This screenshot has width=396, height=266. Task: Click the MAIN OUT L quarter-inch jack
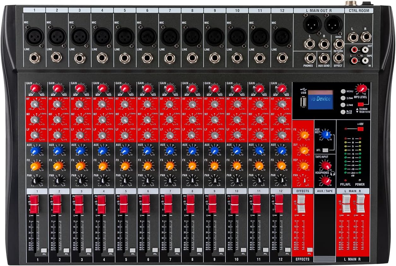309,44
